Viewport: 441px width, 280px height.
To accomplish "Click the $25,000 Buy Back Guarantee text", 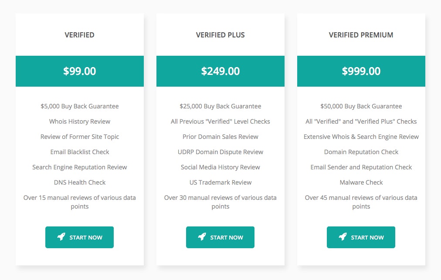I will pyautogui.click(x=220, y=106).
